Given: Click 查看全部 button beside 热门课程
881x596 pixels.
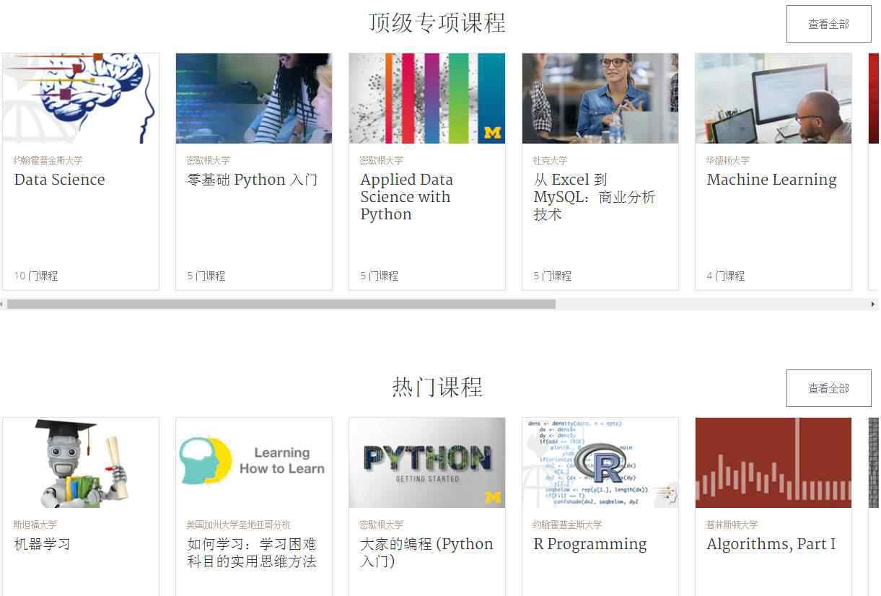Looking at the screenshot, I should point(828,388).
